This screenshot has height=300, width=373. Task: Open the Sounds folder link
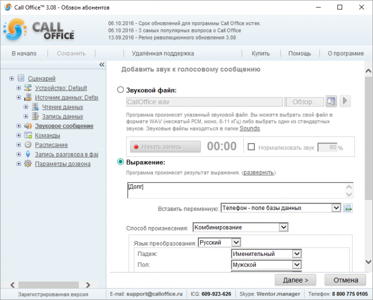tap(249, 128)
